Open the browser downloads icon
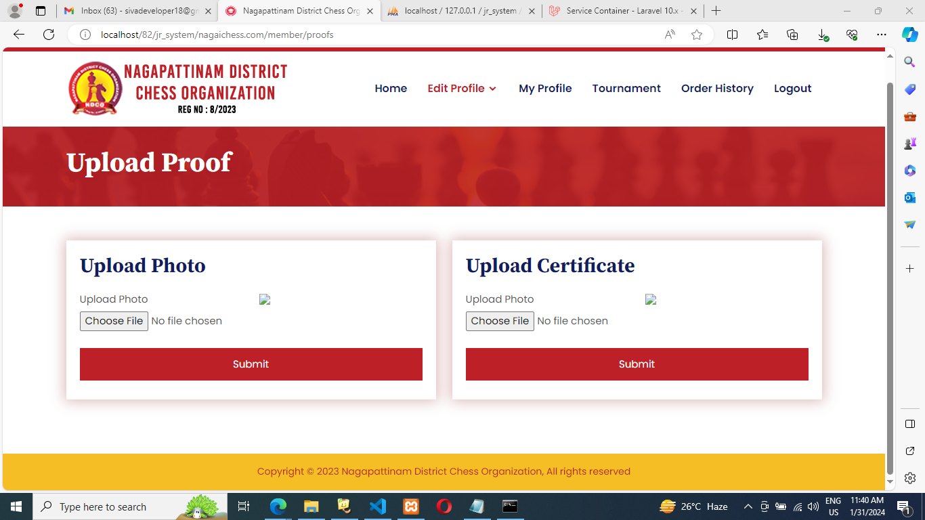The height and width of the screenshot is (520, 925). [823, 35]
